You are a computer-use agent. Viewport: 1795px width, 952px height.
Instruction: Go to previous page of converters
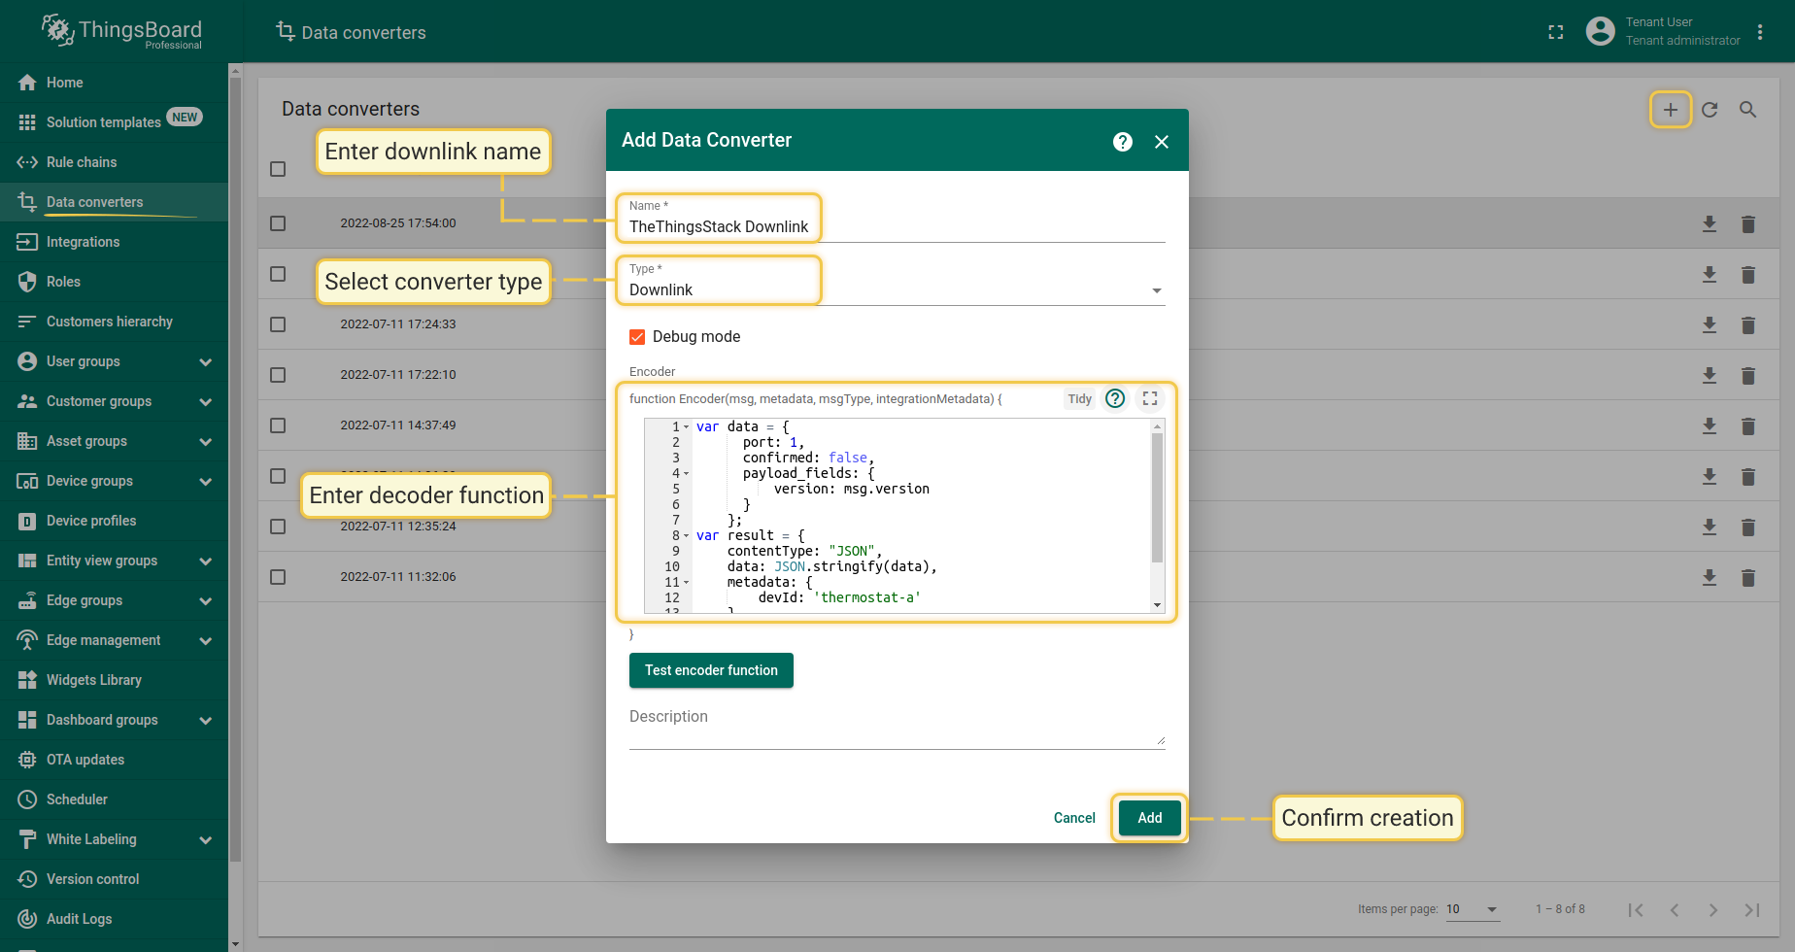pos(1675,910)
